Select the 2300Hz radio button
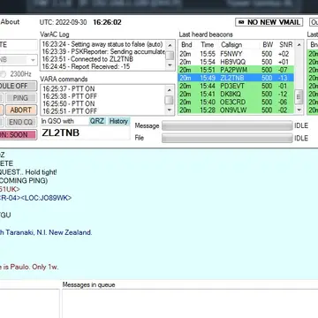 coord(4,74)
